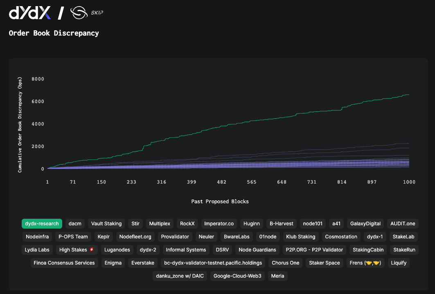The width and height of the screenshot is (435, 294).
Task: Select Finoa Consensus Services chip
Action: [64, 263]
